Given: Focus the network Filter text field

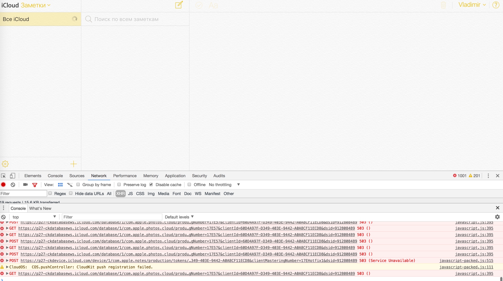Looking at the screenshot, I should [x=23, y=193].
